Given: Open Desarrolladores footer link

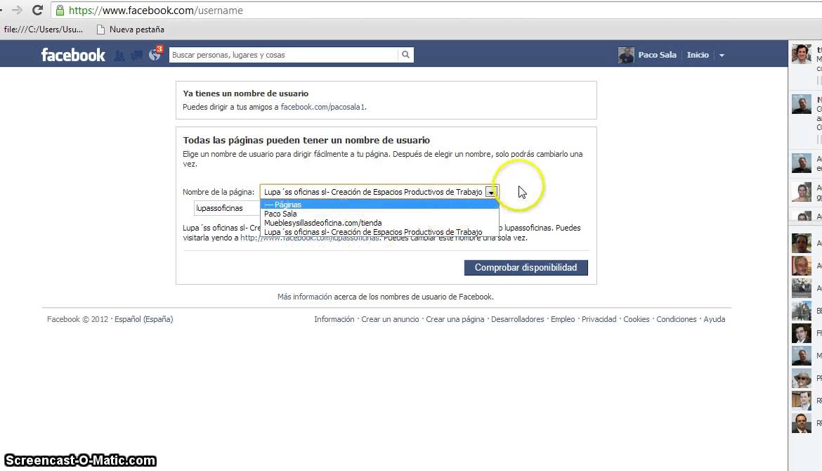Looking at the screenshot, I should click(517, 319).
